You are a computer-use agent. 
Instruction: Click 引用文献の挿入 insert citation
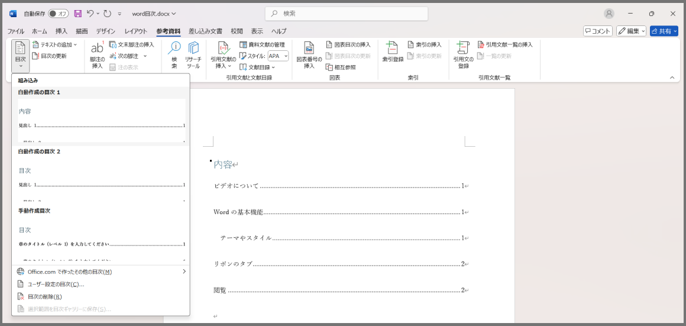click(223, 55)
